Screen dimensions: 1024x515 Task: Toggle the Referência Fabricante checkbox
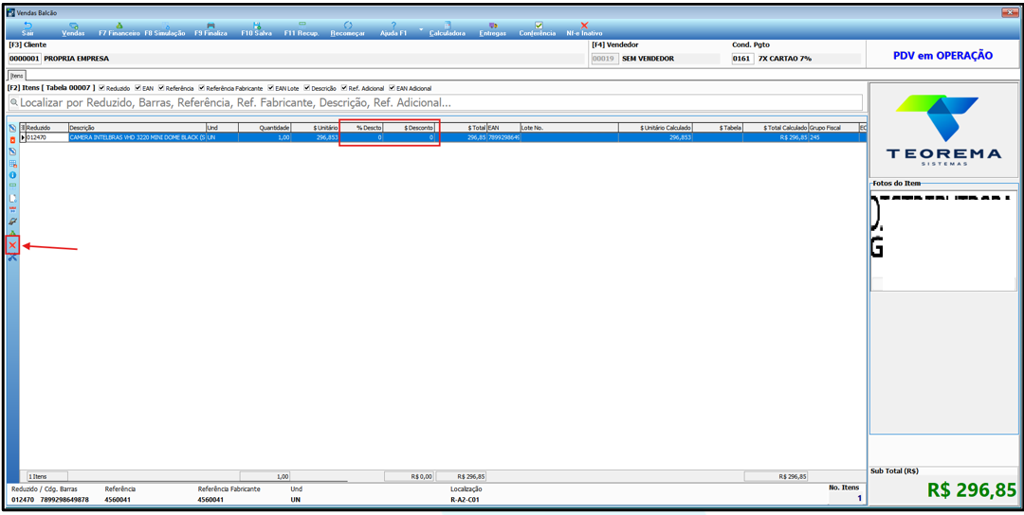point(202,88)
